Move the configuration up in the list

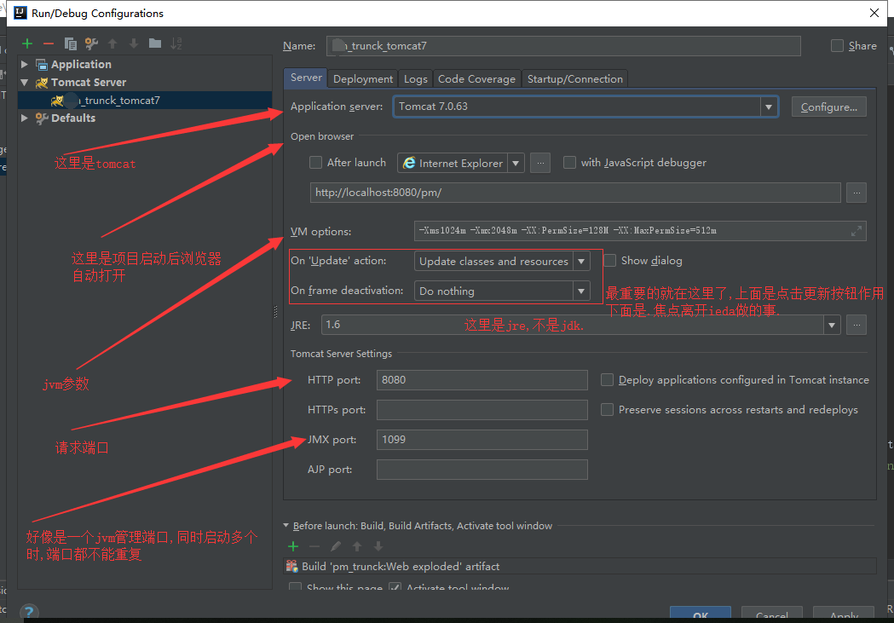[x=112, y=43]
